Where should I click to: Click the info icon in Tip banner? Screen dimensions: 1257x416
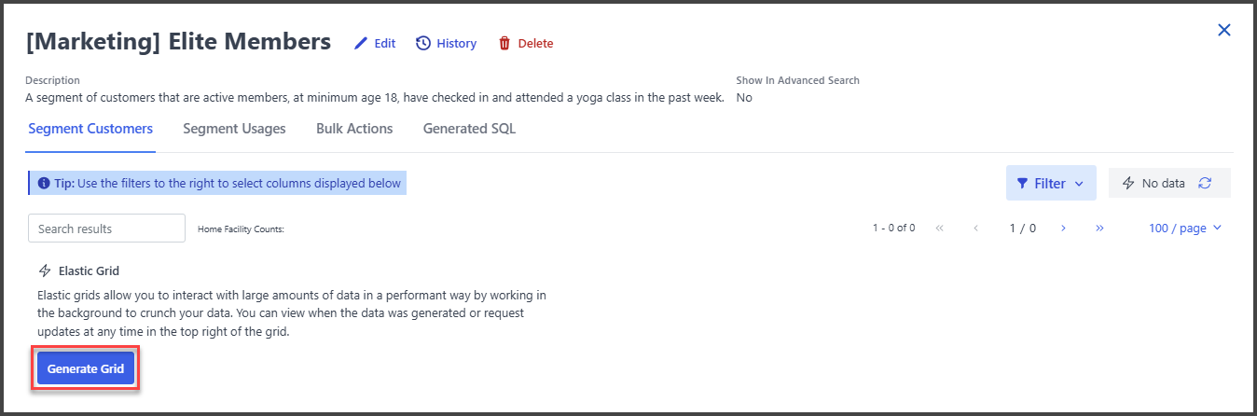44,183
